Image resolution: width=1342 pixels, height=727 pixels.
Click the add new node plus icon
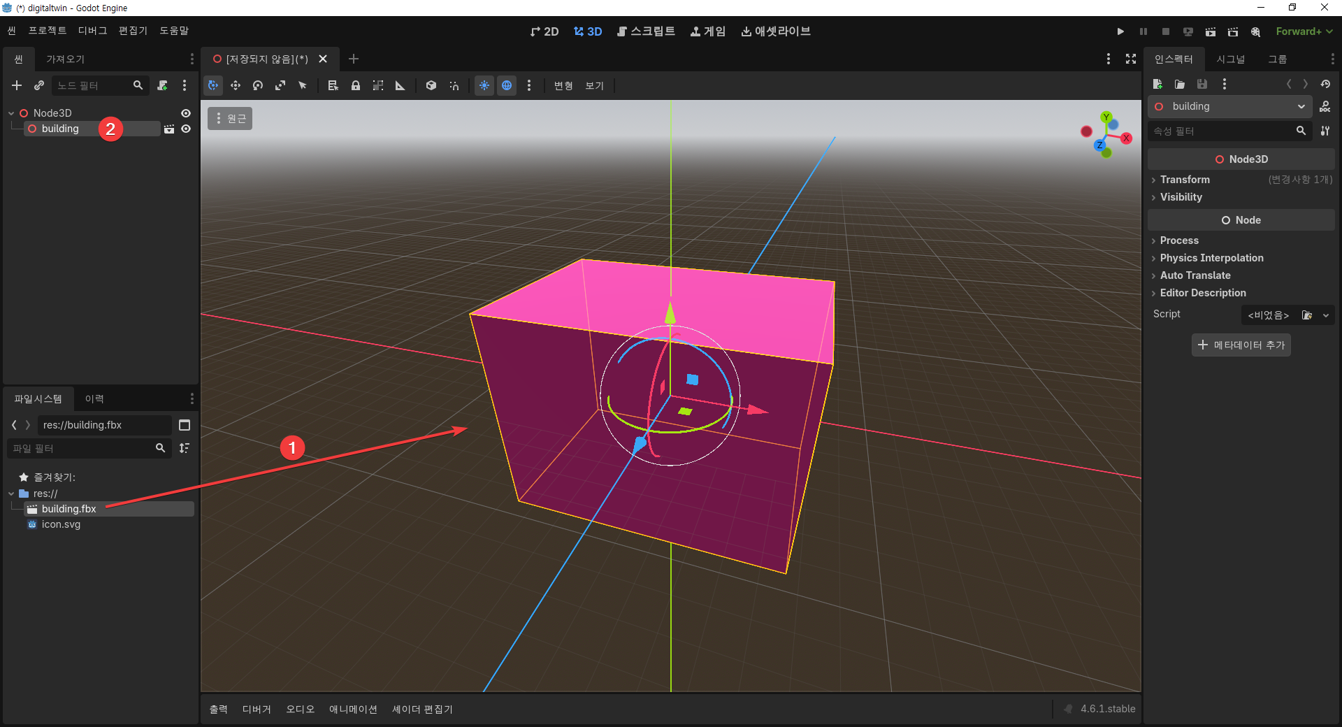(x=17, y=85)
